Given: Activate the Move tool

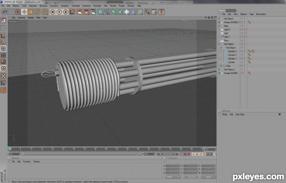Looking at the screenshot, I should click(24, 12).
